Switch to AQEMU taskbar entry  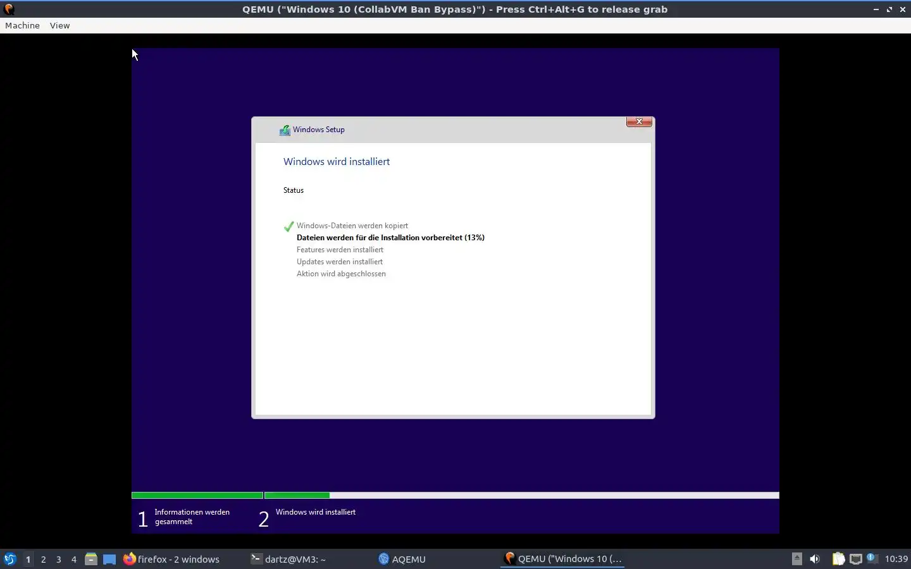coord(402,559)
